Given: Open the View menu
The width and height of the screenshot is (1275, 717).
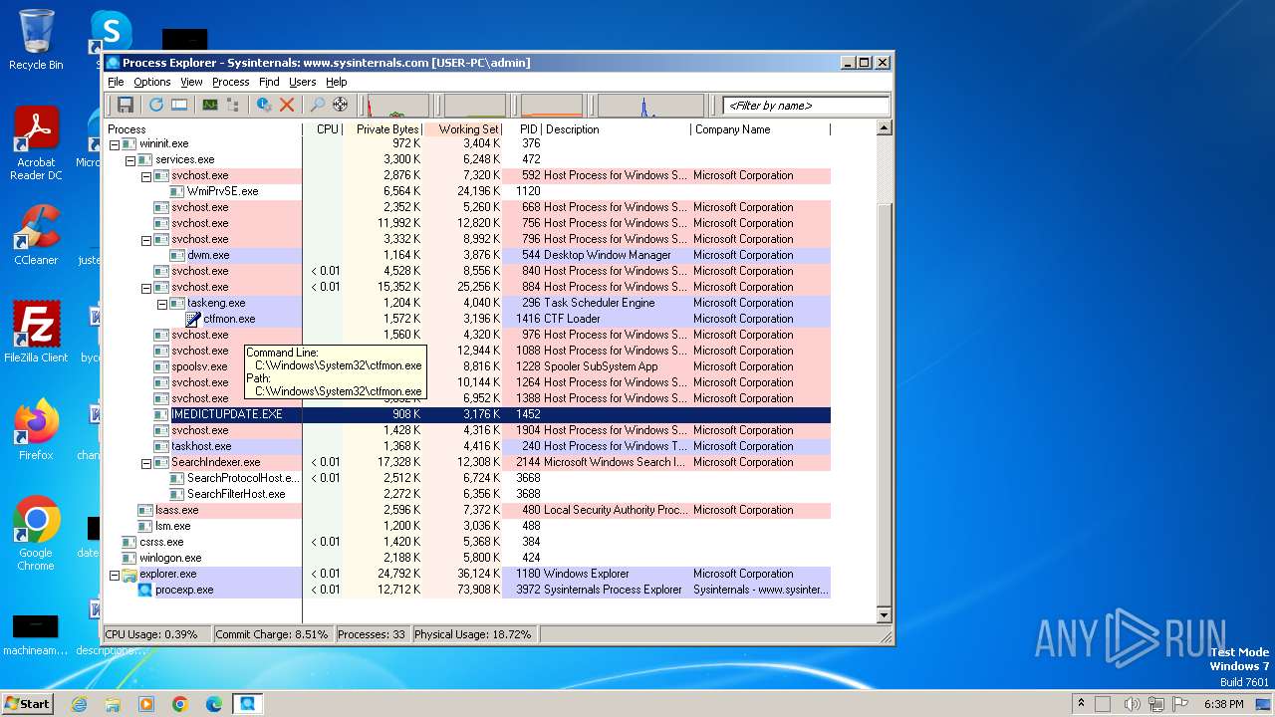Looking at the screenshot, I should pos(191,82).
